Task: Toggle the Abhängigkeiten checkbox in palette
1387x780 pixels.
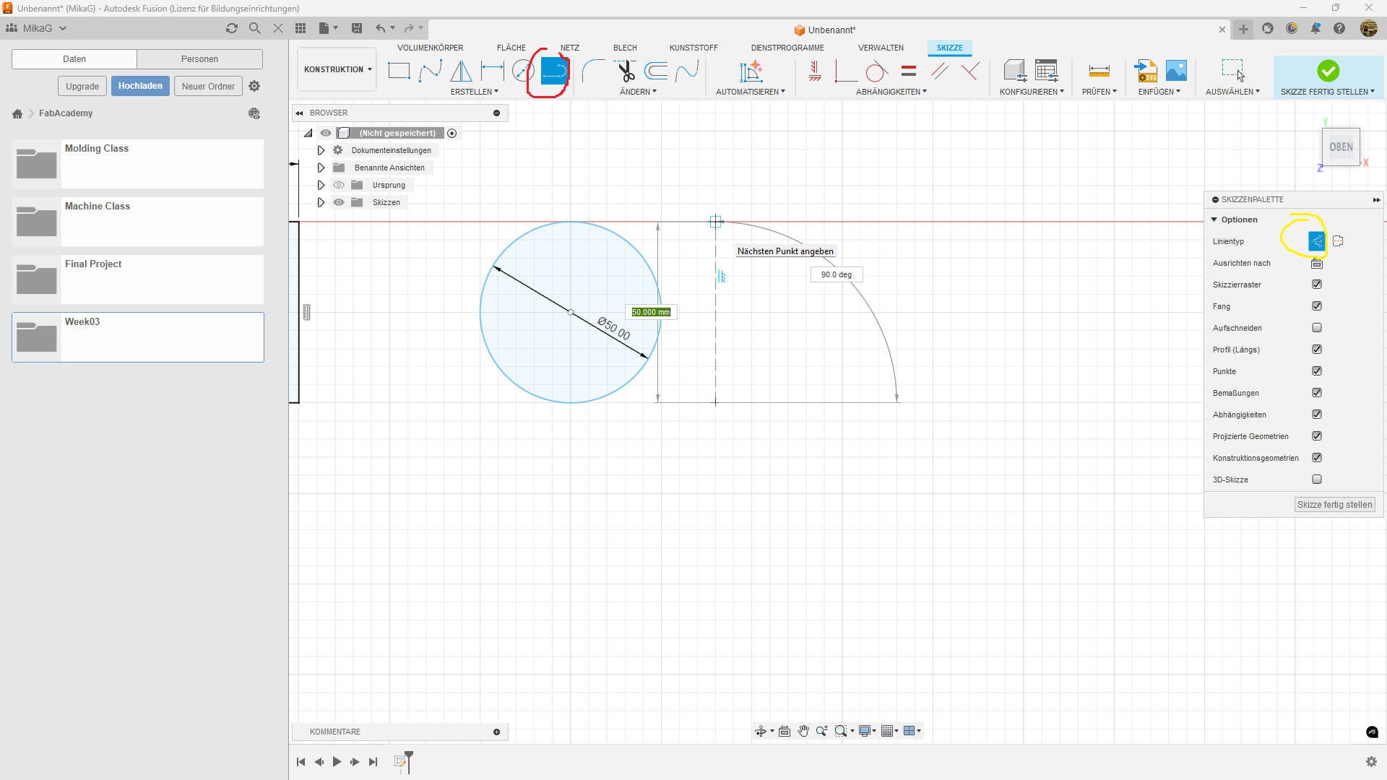Action: [1317, 415]
